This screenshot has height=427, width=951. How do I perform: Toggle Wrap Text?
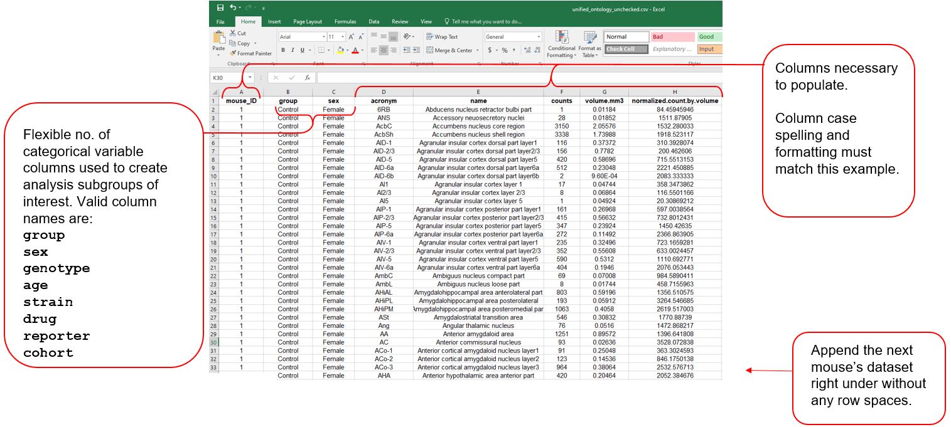[x=442, y=37]
